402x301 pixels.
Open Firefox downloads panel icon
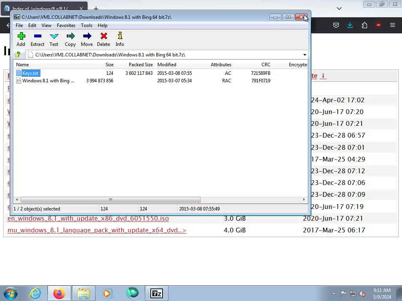click(350, 25)
